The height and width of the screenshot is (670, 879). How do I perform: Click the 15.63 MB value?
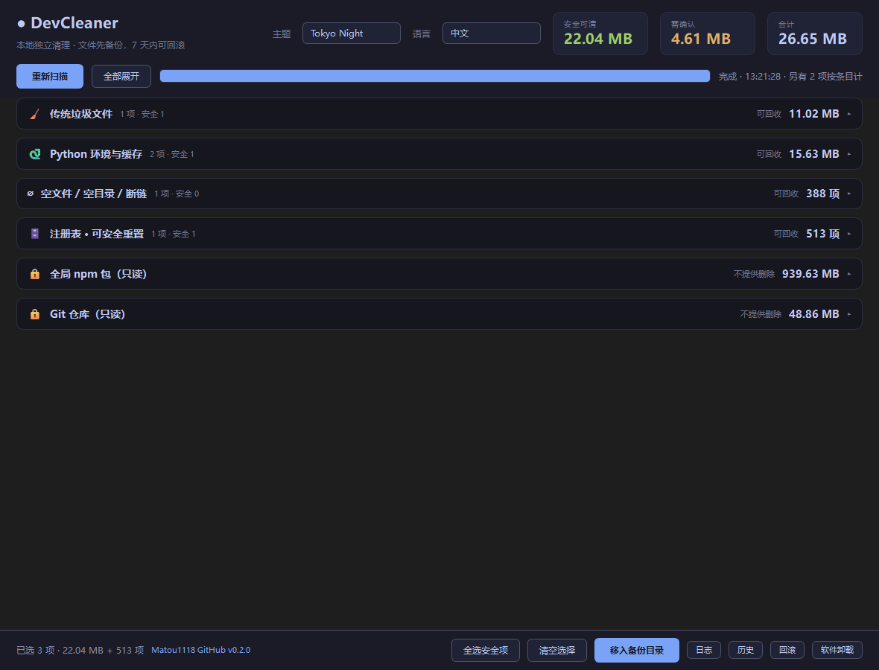point(814,154)
